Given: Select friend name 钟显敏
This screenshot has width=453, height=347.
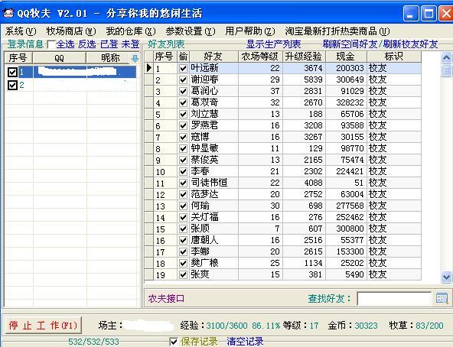Looking at the screenshot, I should tap(204, 148).
